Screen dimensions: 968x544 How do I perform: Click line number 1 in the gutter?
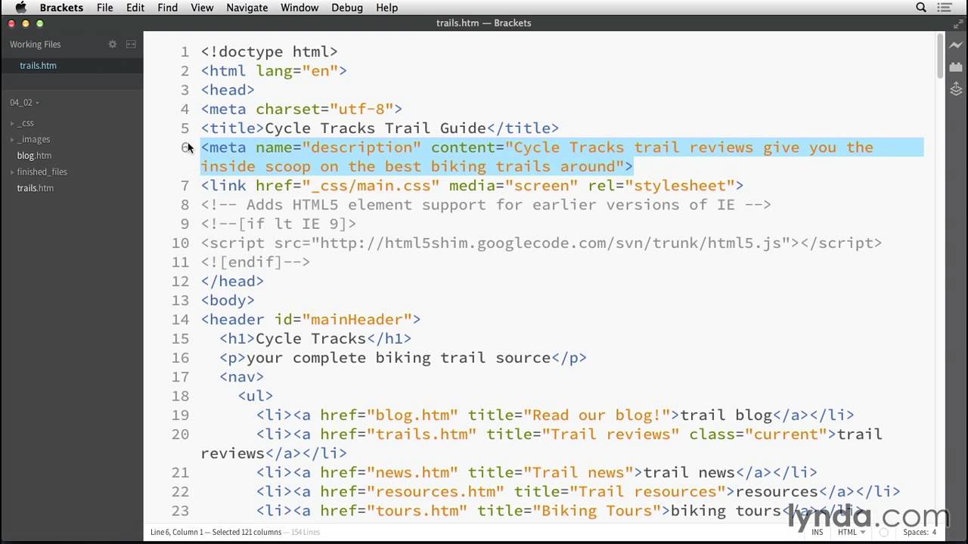(x=185, y=52)
